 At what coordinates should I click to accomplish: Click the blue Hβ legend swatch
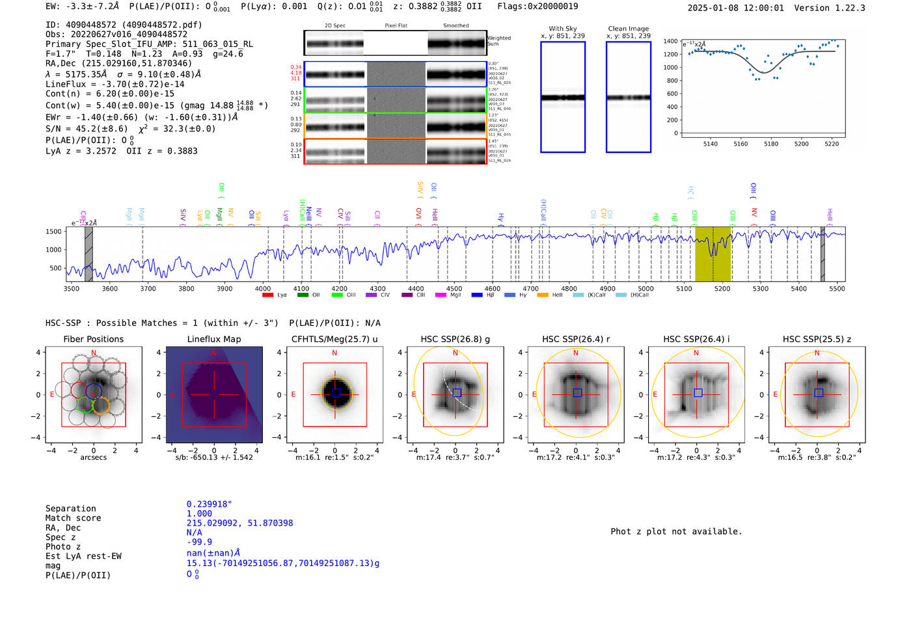click(x=477, y=295)
